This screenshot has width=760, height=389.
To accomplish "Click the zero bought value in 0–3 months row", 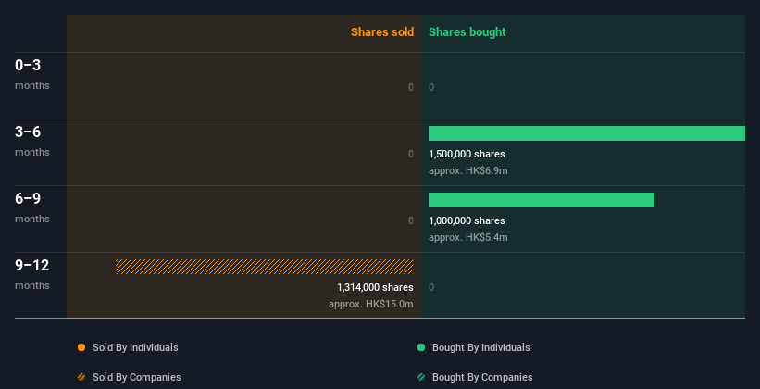I will tap(431, 87).
